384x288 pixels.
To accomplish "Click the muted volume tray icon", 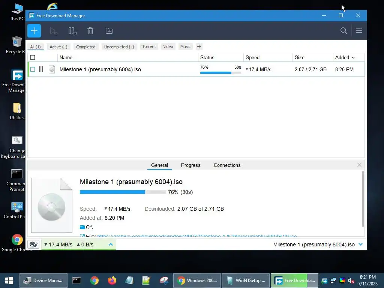I will coord(351,280).
